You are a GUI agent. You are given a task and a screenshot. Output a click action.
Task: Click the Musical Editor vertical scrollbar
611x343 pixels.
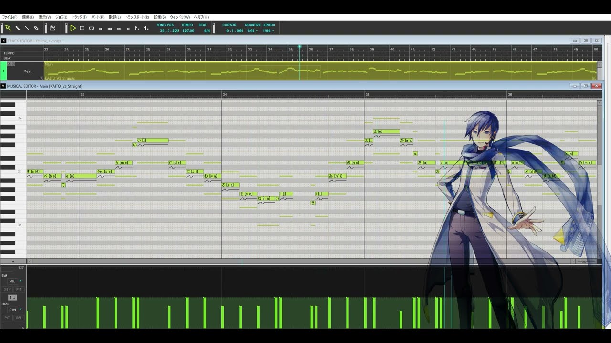pos(600,179)
